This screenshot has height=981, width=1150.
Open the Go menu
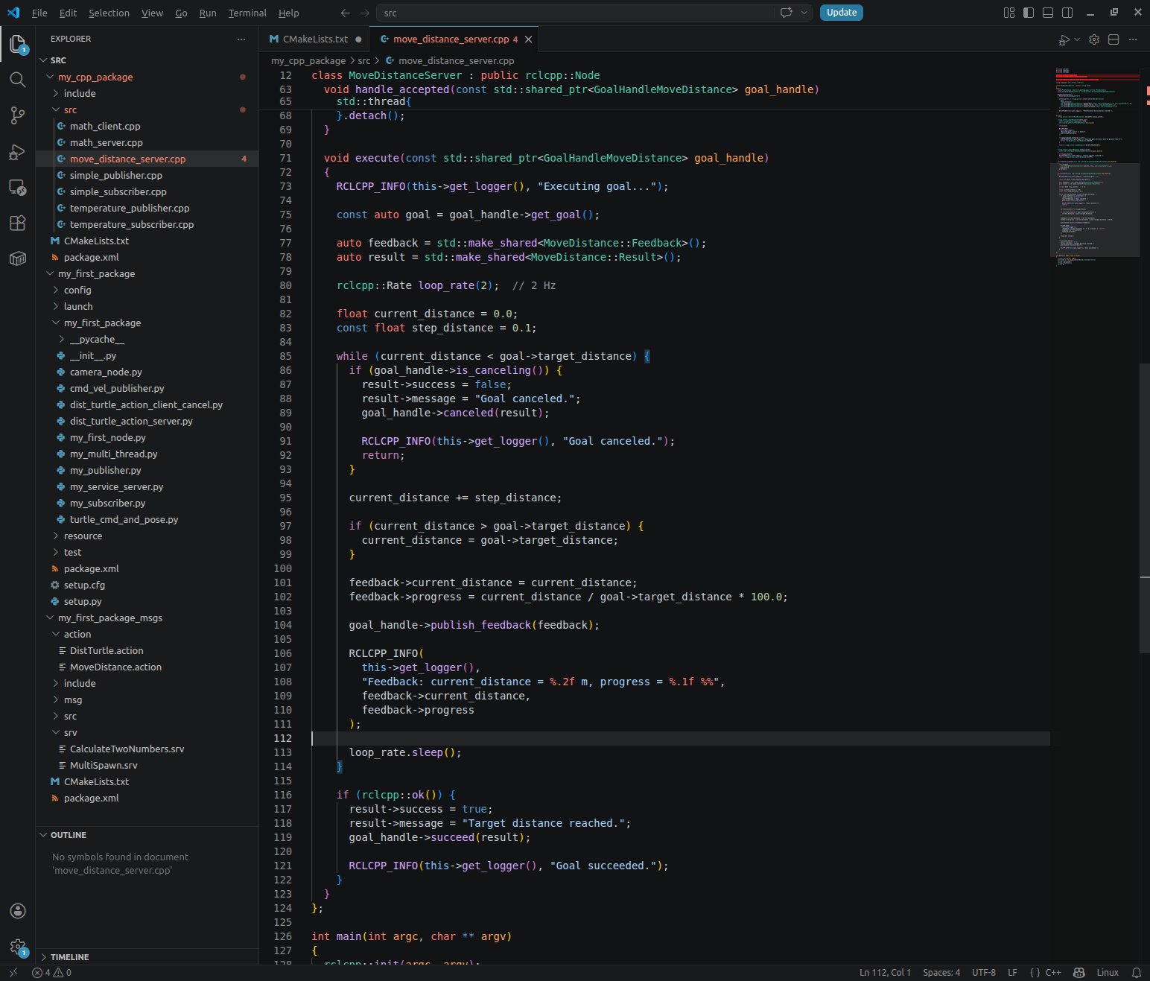181,13
